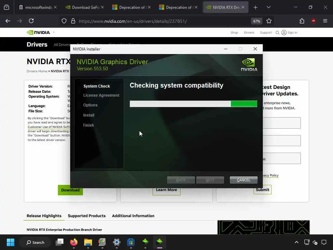The image size is (333, 250).
Task: Click the NVIDIA logo on the website header
Action: tap(38, 33)
